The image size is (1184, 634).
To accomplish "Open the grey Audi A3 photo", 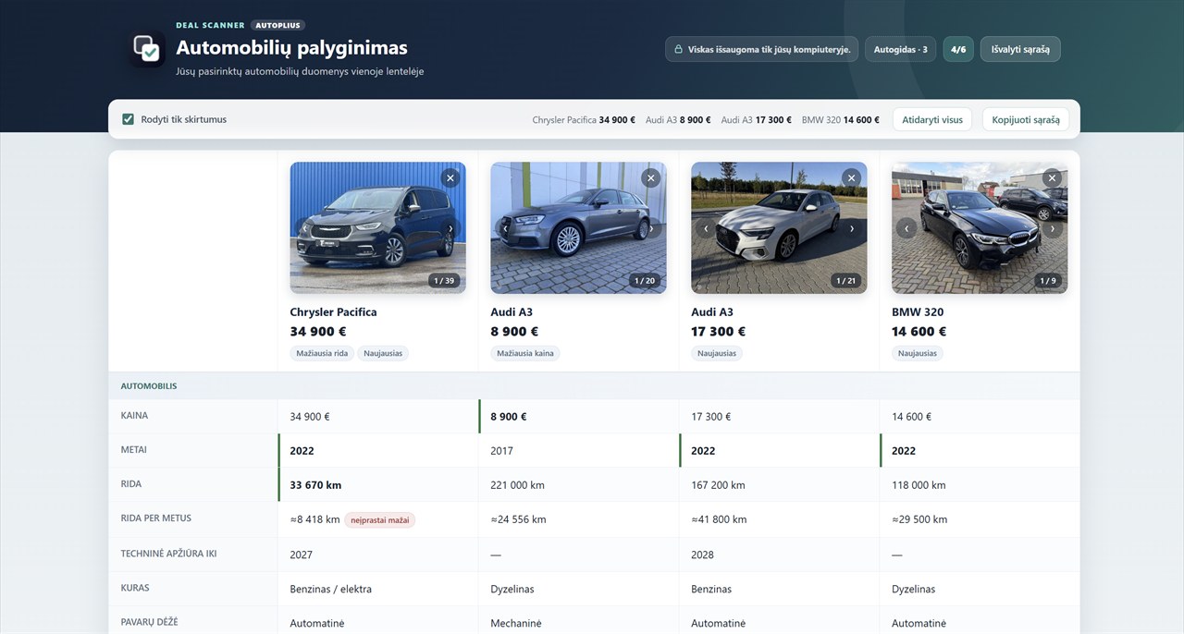I will [x=578, y=227].
